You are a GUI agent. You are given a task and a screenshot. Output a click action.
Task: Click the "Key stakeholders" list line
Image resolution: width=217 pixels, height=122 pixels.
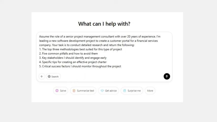(73, 58)
